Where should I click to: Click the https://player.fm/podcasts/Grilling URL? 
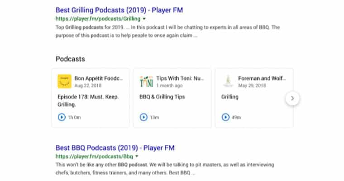pos(98,19)
